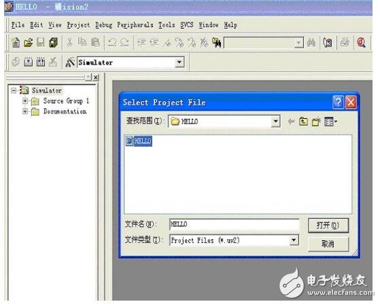Open the Project Files type dropdown
The image size is (380, 304).
[x=294, y=240]
